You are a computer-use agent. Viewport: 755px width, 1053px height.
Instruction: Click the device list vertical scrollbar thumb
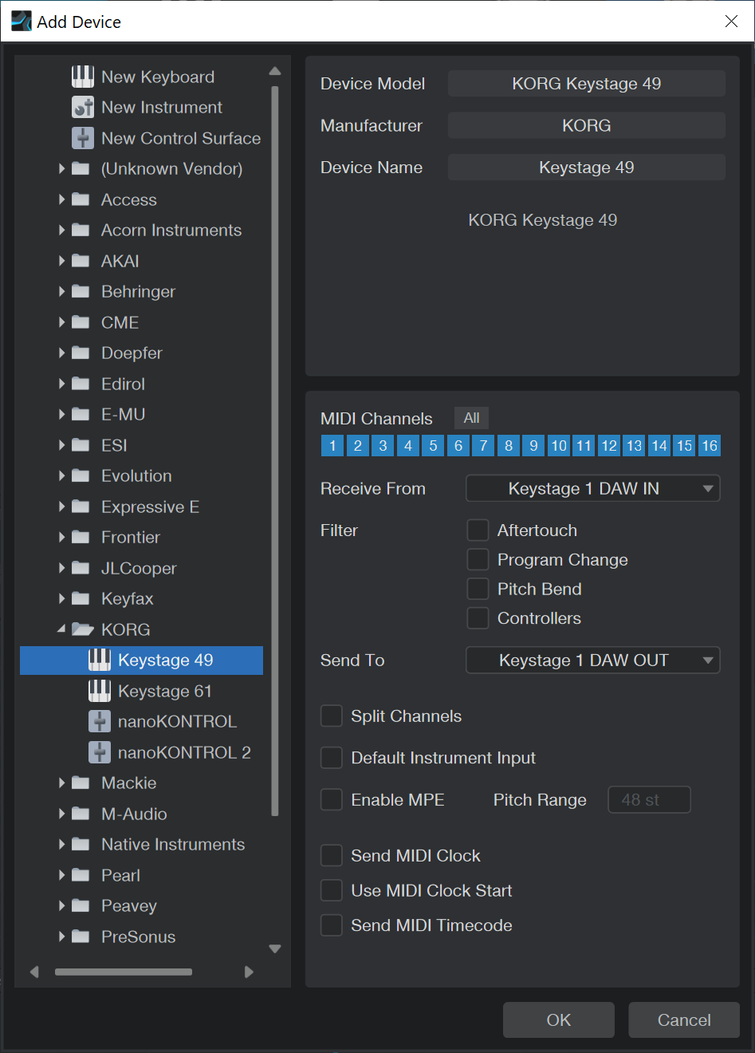(275, 451)
